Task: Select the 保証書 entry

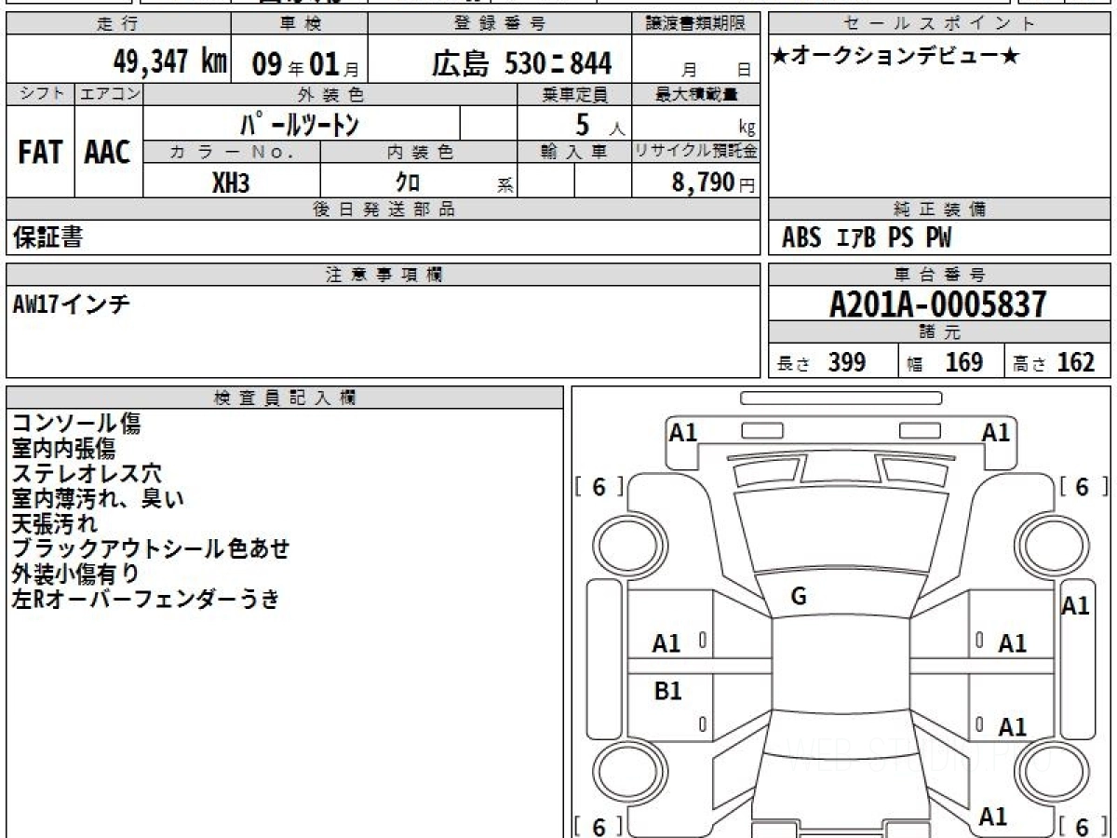Action: (48, 237)
